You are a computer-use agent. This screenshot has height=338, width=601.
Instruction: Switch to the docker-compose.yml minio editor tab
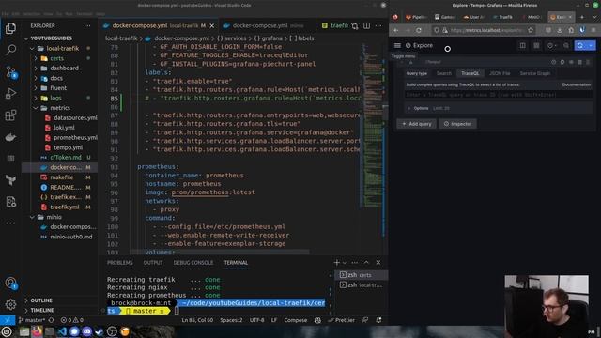pyautogui.click(x=269, y=25)
